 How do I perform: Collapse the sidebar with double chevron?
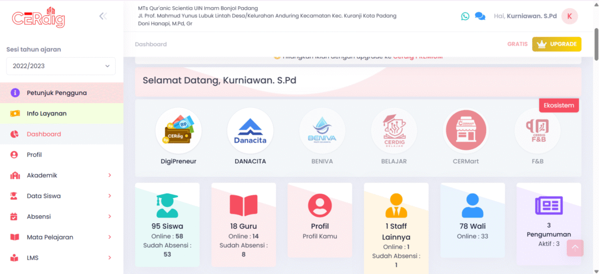(103, 16)
